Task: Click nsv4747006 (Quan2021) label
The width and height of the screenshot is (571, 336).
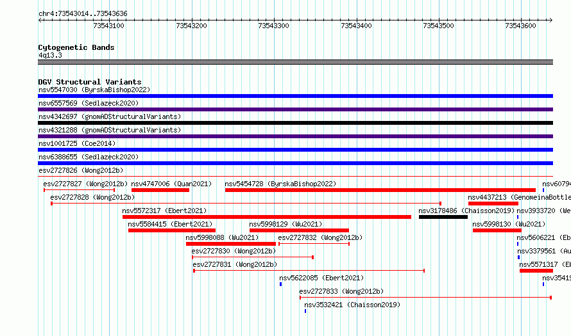Action: coord(171,184)
